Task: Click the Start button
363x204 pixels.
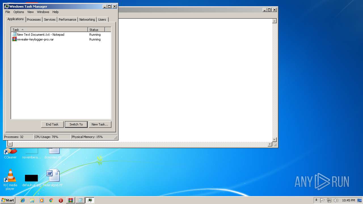Action: point(8,200)
